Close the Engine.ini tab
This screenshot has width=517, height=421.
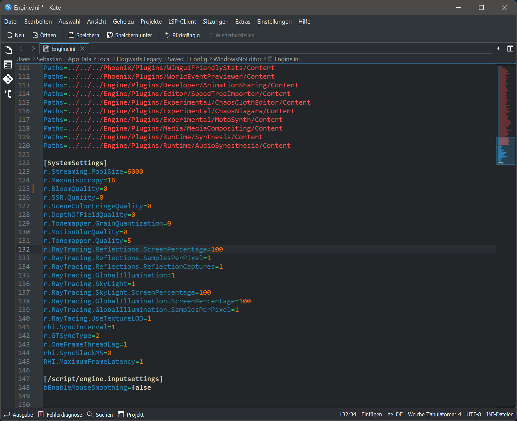coord(82,49)
